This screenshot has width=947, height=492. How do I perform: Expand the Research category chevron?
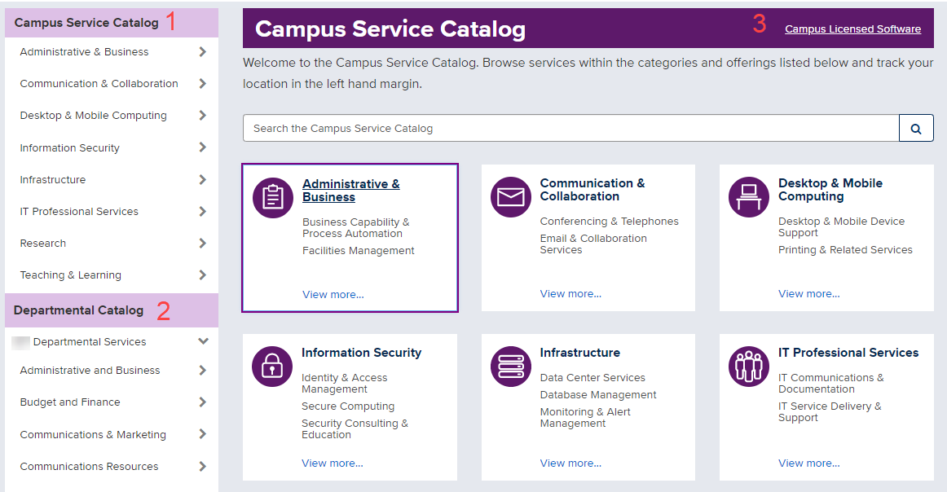click(x=203, y=243)
